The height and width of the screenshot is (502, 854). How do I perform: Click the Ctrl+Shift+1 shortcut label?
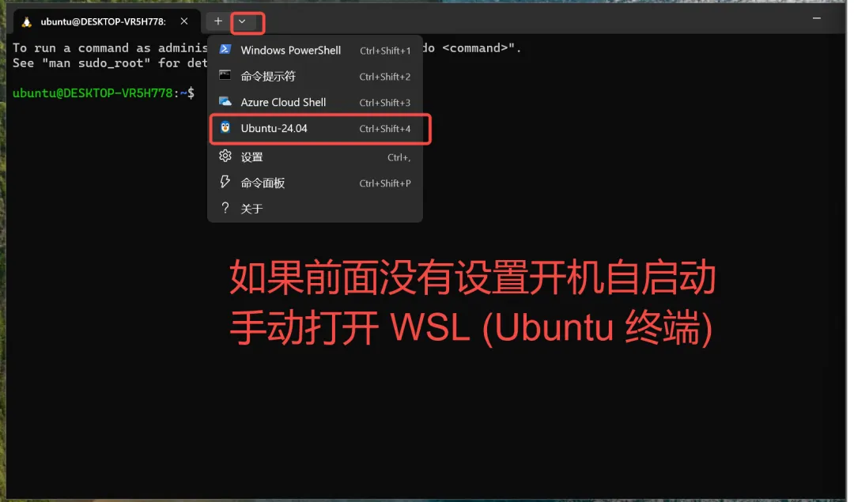point(385,51)
